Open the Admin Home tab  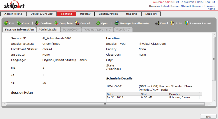tap(13, 14)
